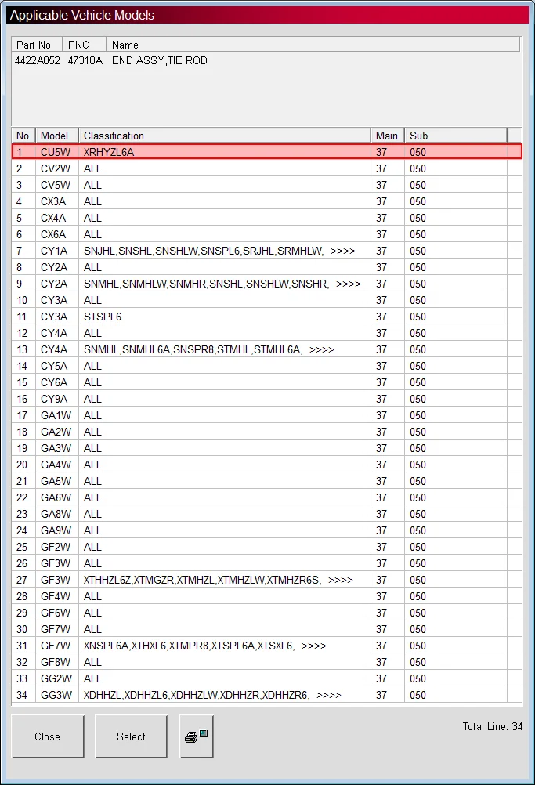Click classification starting XDHHZL,XDHHZL6
Viewport: 535px width, 785px height.
[x=212, y=696]
